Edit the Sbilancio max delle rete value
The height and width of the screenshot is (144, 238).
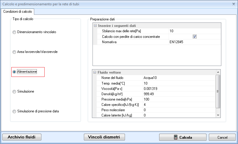pyautogui.click(x=195, y=31)
